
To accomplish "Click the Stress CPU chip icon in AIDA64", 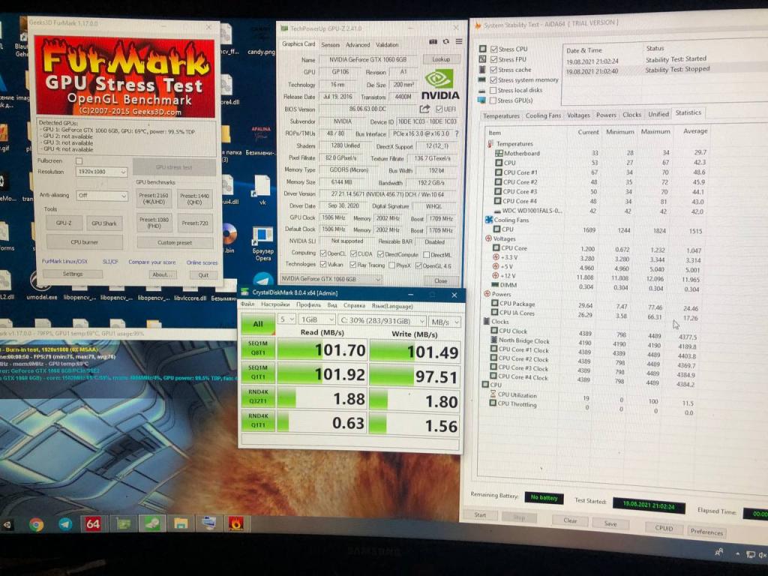I will click(x=483, y=49).
